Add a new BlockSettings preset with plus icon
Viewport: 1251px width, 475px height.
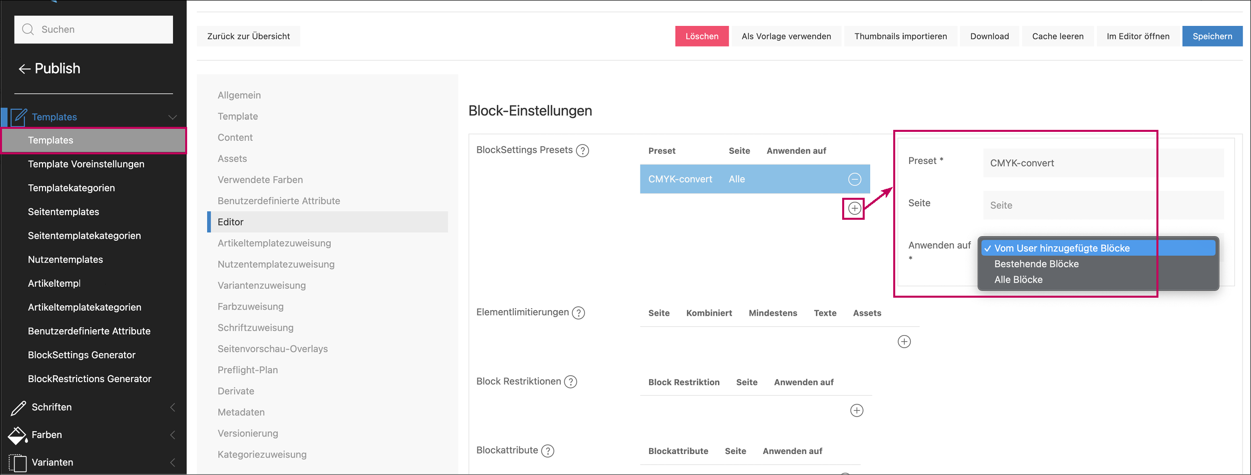pos(855,208)
